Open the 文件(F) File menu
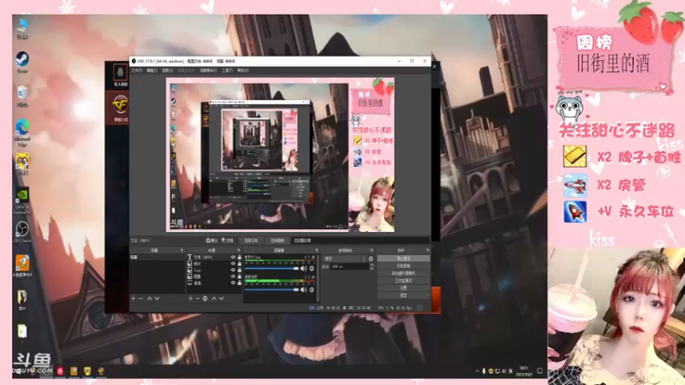The height and width of the screenshot is (385, 685). pos(137,70)
